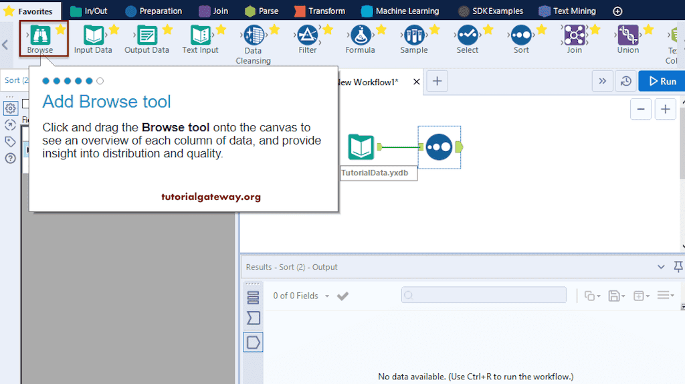Toggle favorite star on Filter tool
The width and height of the screenshot is (685, 384).
click(328, 29)
